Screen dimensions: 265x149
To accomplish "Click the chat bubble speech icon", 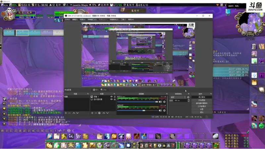I will 4,109.
